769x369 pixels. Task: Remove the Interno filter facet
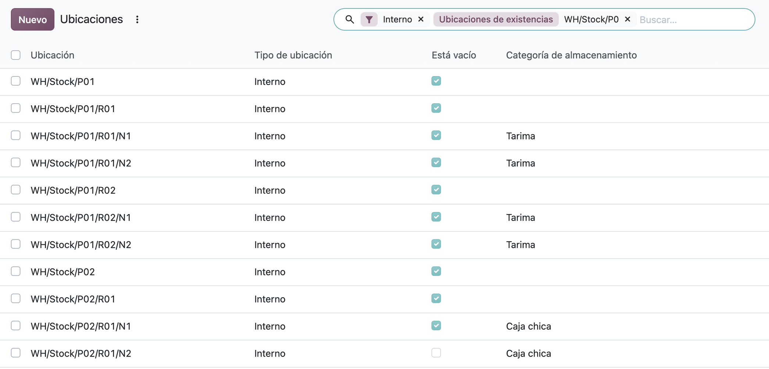[421, 19]
